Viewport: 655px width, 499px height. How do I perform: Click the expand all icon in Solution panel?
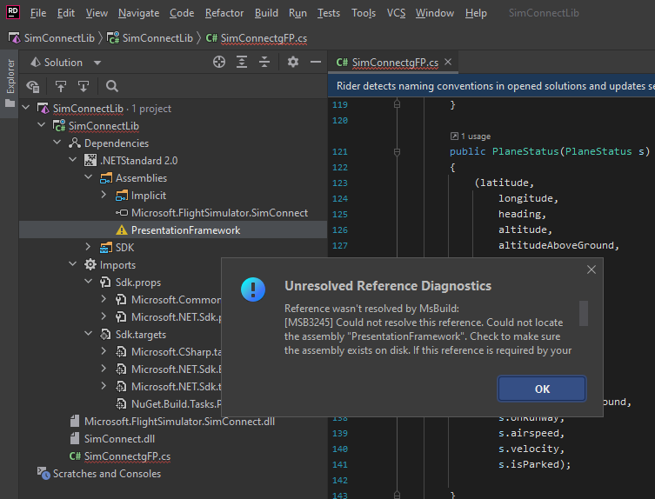242,63
